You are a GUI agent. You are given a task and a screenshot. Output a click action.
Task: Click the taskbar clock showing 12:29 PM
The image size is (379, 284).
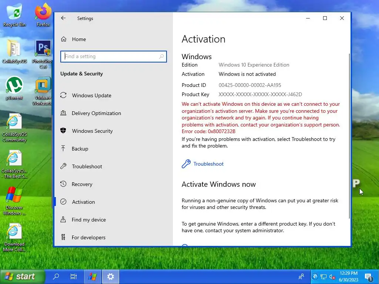pyautogui.click(x=348, y=277)
